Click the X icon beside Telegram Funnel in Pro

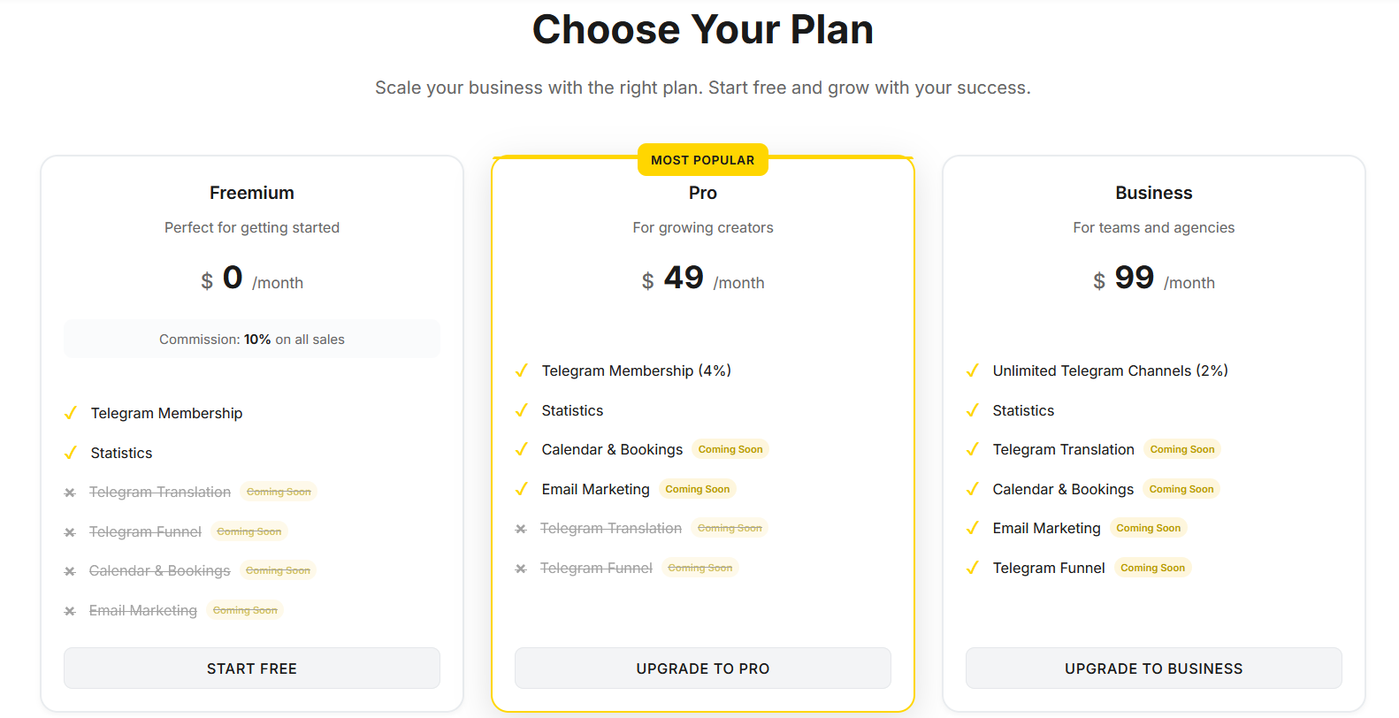(521, 568)
